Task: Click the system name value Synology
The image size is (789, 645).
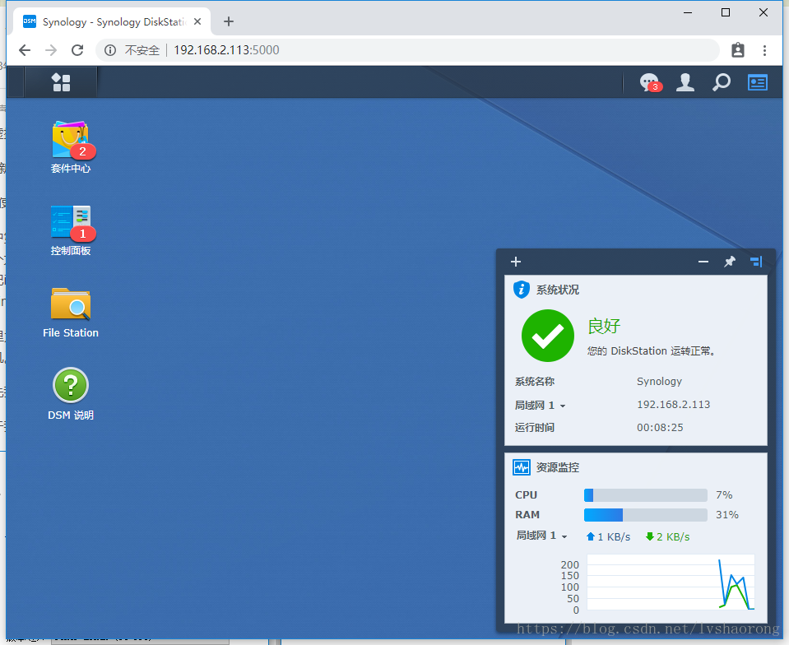Action: click(659, 382)
